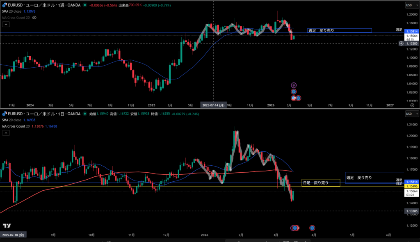Collapse the daily chart indicator legend
The width and height of the screenshot is (420, 242).
pyautogui.click(x=6, y=133)
